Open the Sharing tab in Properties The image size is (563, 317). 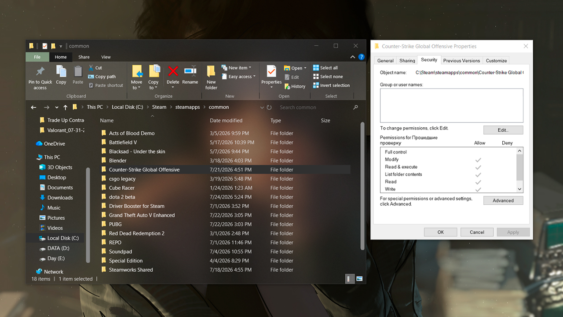pyautogui.click(x=407, y=61)
